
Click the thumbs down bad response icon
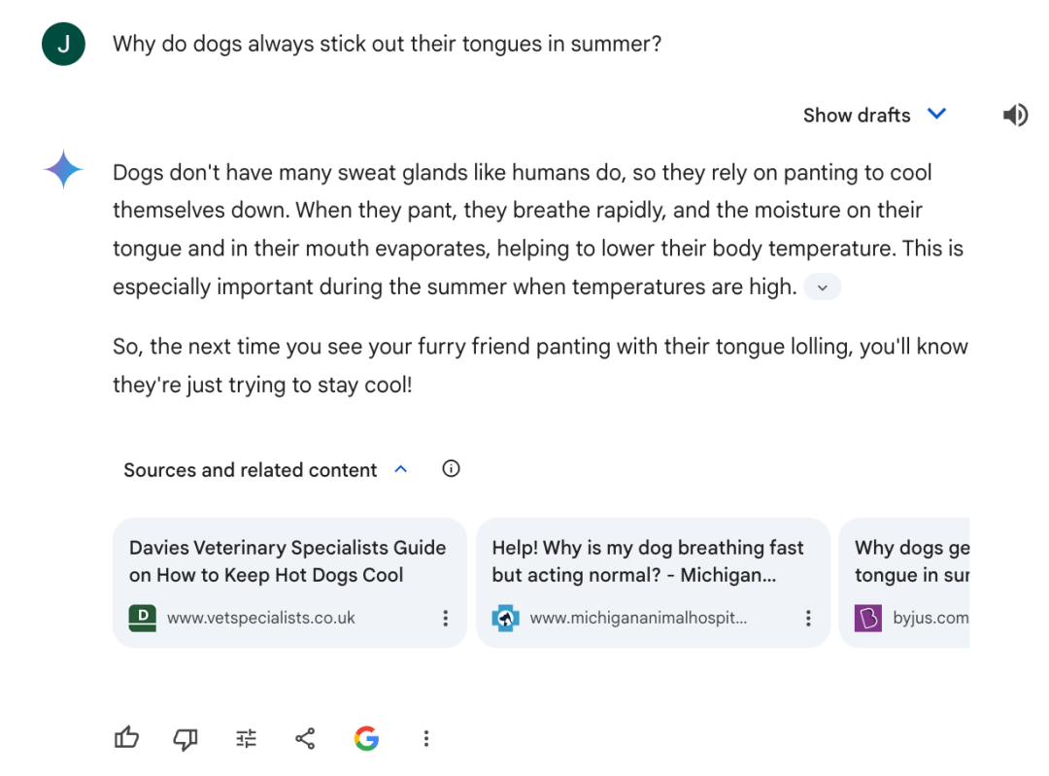click(186, 739)
